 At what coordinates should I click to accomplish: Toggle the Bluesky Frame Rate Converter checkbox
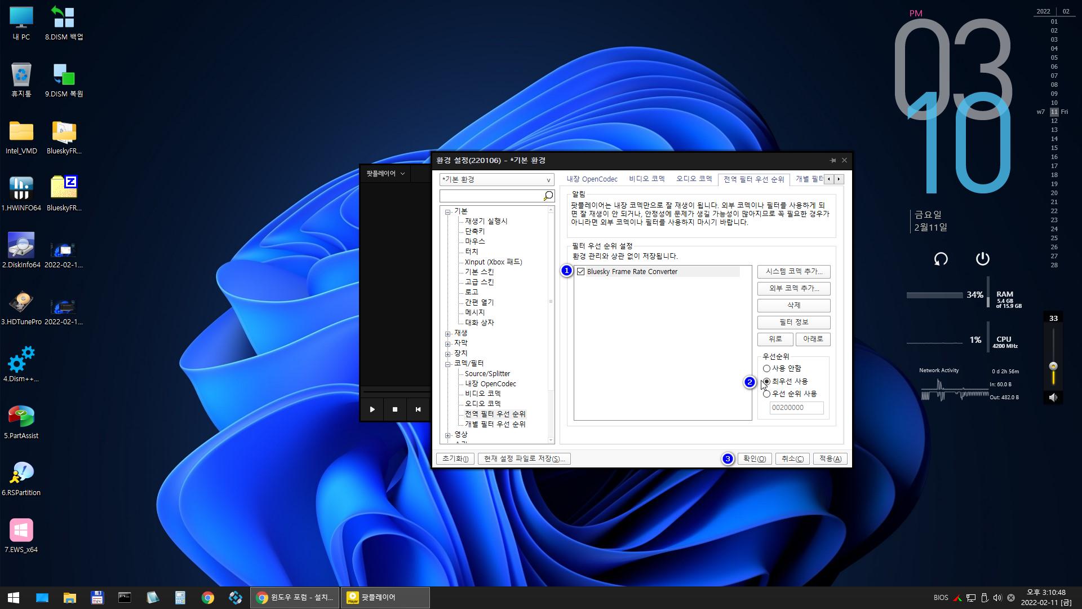pos(581,272)
